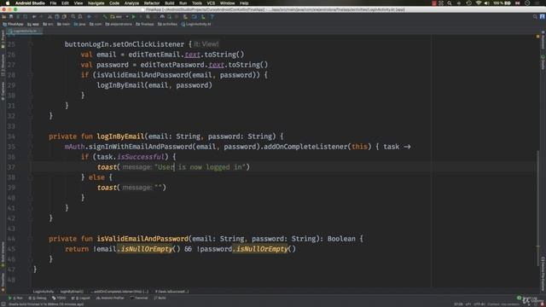Open the Build menu

coord(170,3)
